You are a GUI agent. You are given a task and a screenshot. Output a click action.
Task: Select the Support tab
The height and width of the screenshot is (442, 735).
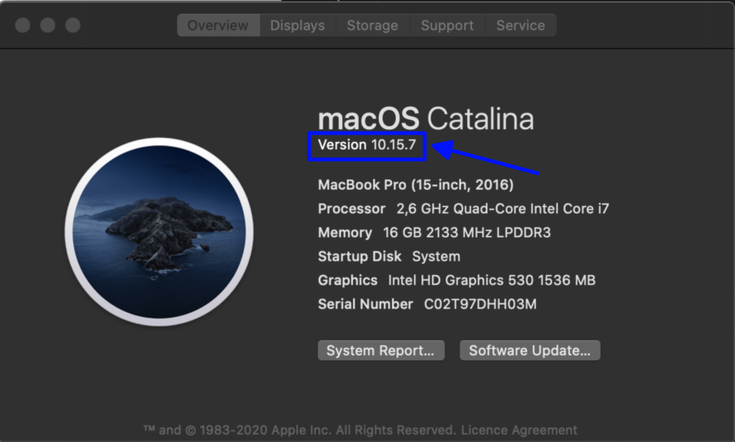[447, 25]
